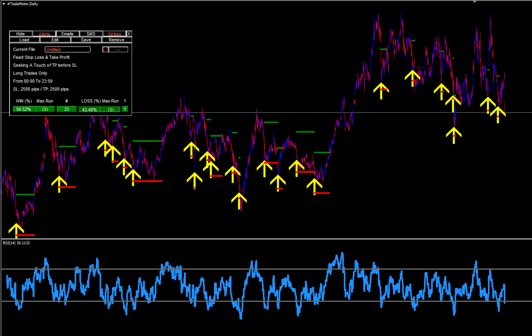532x336 pixels.
Task: Click Seeking A Touch of TP before SL
Action: pyautogui.click(x=45, y=65)
